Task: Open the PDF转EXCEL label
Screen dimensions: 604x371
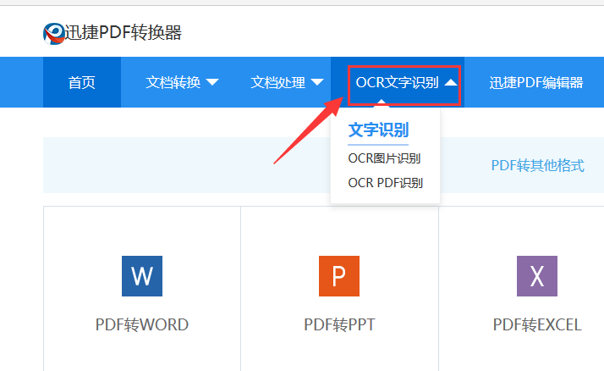Action: point(537,324)
